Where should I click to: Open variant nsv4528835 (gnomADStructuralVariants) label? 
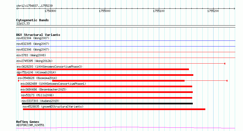tap(53, 107)
